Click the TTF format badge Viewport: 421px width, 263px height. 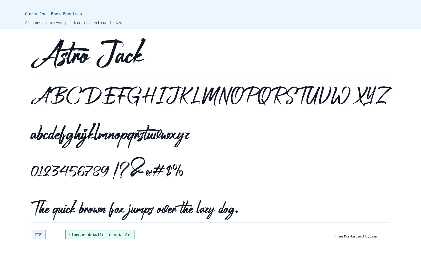point(38,235)
